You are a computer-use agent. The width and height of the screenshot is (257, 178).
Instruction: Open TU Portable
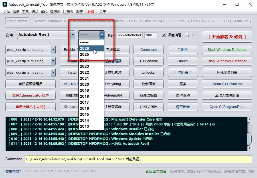pos(149,61)
